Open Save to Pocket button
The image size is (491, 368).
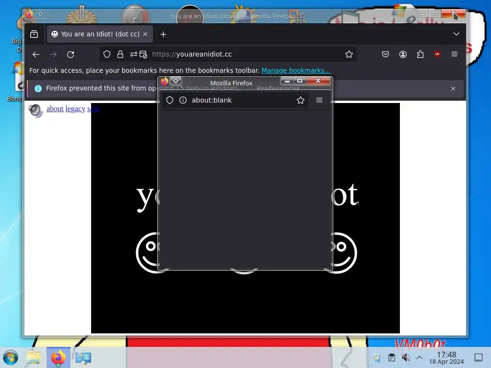coord(386,55)
